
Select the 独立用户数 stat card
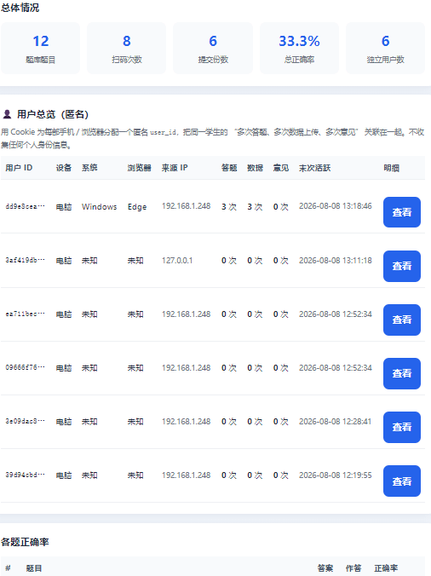[x=386, y=48]
